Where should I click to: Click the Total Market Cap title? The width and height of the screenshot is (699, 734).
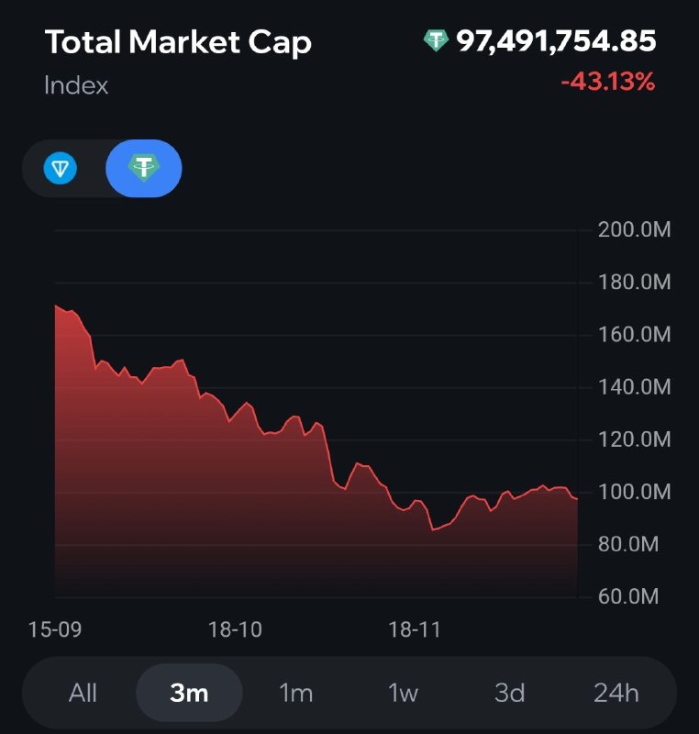pos(178,42)
